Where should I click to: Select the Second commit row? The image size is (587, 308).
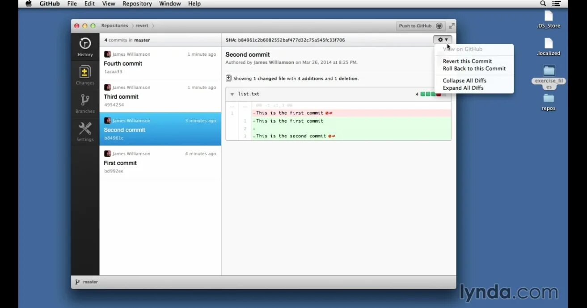point(160,129)
